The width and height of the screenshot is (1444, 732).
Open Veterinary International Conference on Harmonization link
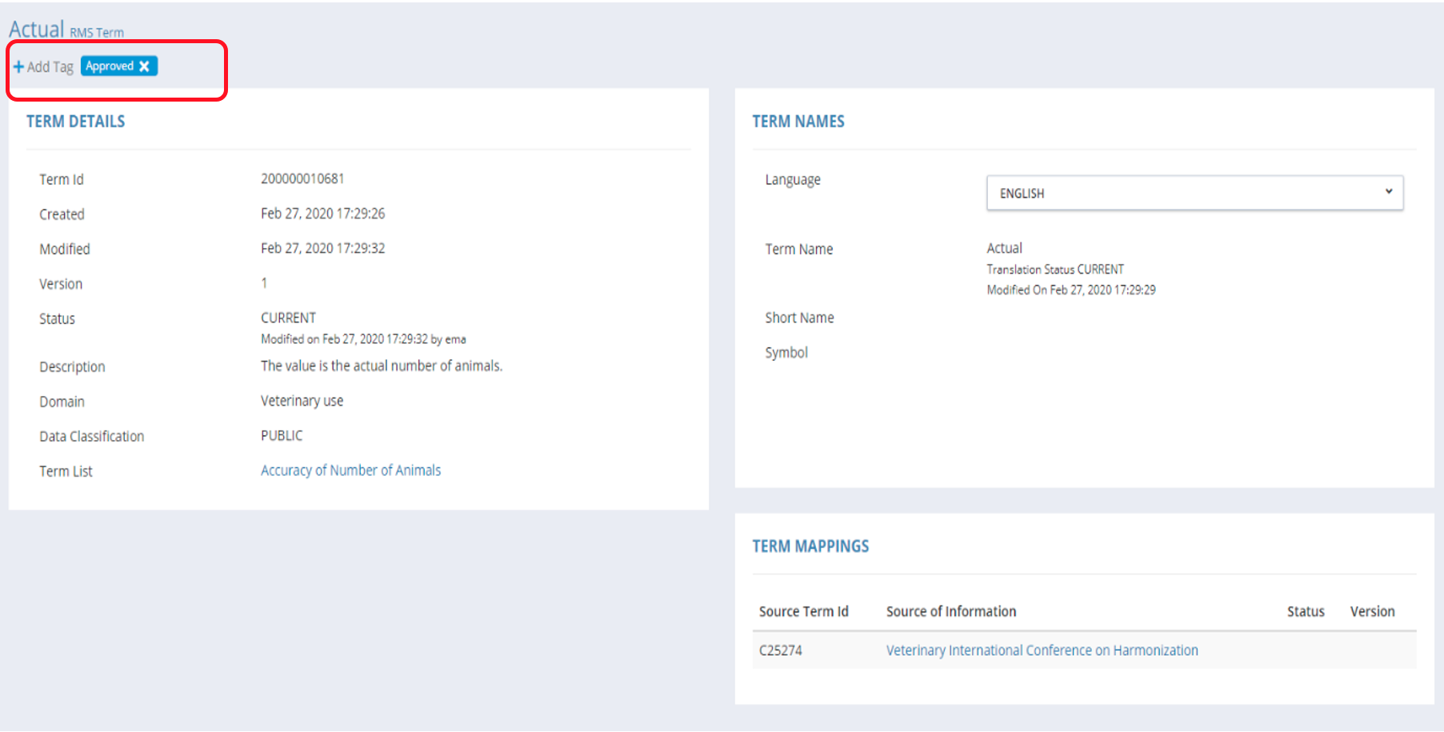(x=1042, y=650)
